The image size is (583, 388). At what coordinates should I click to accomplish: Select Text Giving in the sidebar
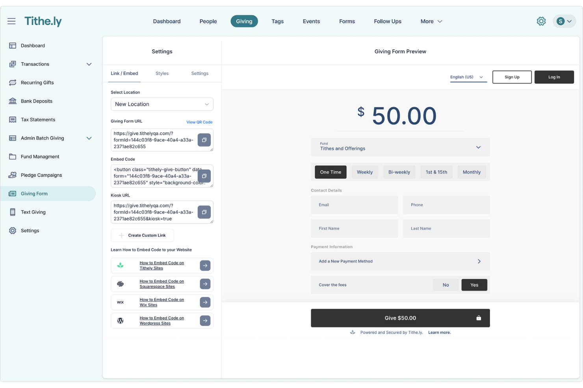click(33, 212)
